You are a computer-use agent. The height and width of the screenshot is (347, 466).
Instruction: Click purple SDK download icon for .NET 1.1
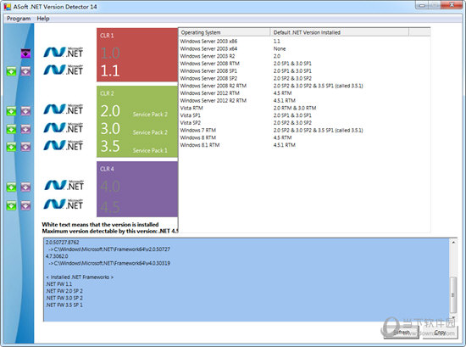25,71
